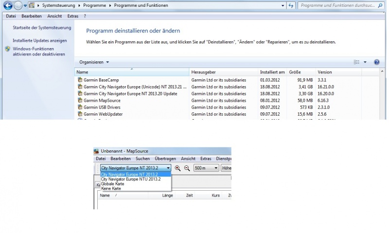
Task: Open the Ansicht menu in MapSource
Action: pyautogui.click(x=188, y=159)
